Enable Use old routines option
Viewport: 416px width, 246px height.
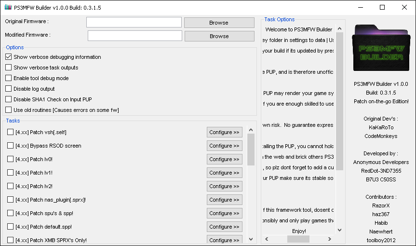point(9,110)
